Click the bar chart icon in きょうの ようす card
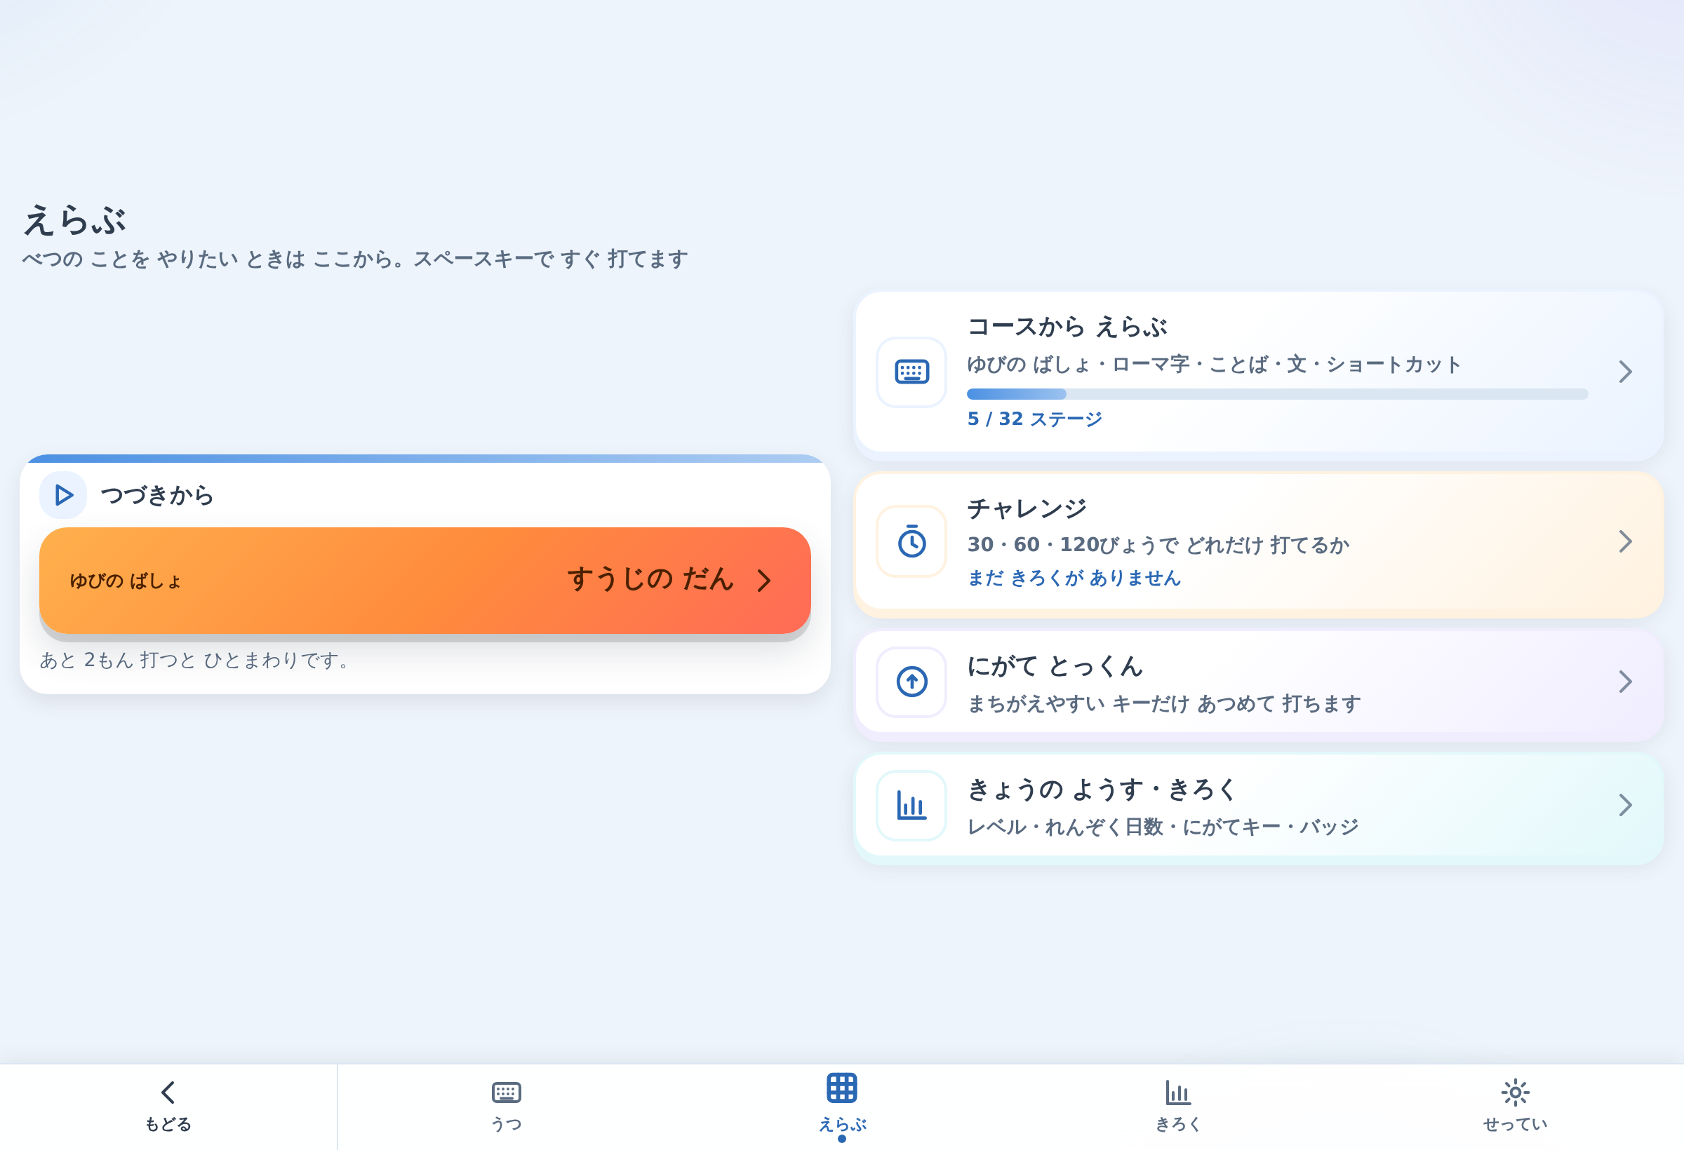Screen dimensions: 1684x1150 click(x=911, y=804)
